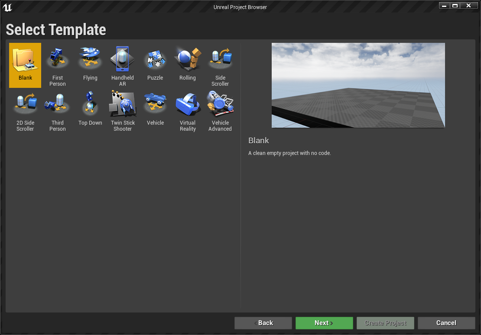
Task: Minimize the Unreal Project Browser window
Action: pyautogui.click(x=444, y=6)
